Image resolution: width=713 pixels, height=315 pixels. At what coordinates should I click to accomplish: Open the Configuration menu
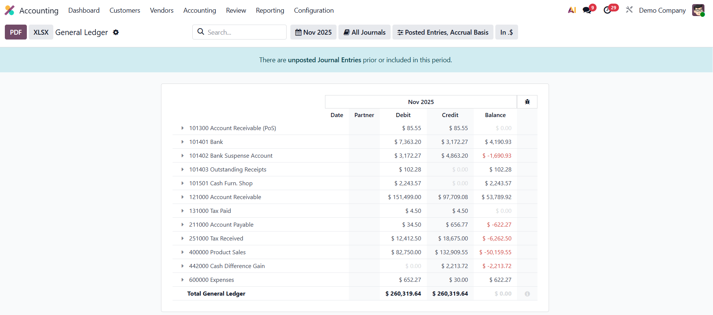click(x=313, y=10)
